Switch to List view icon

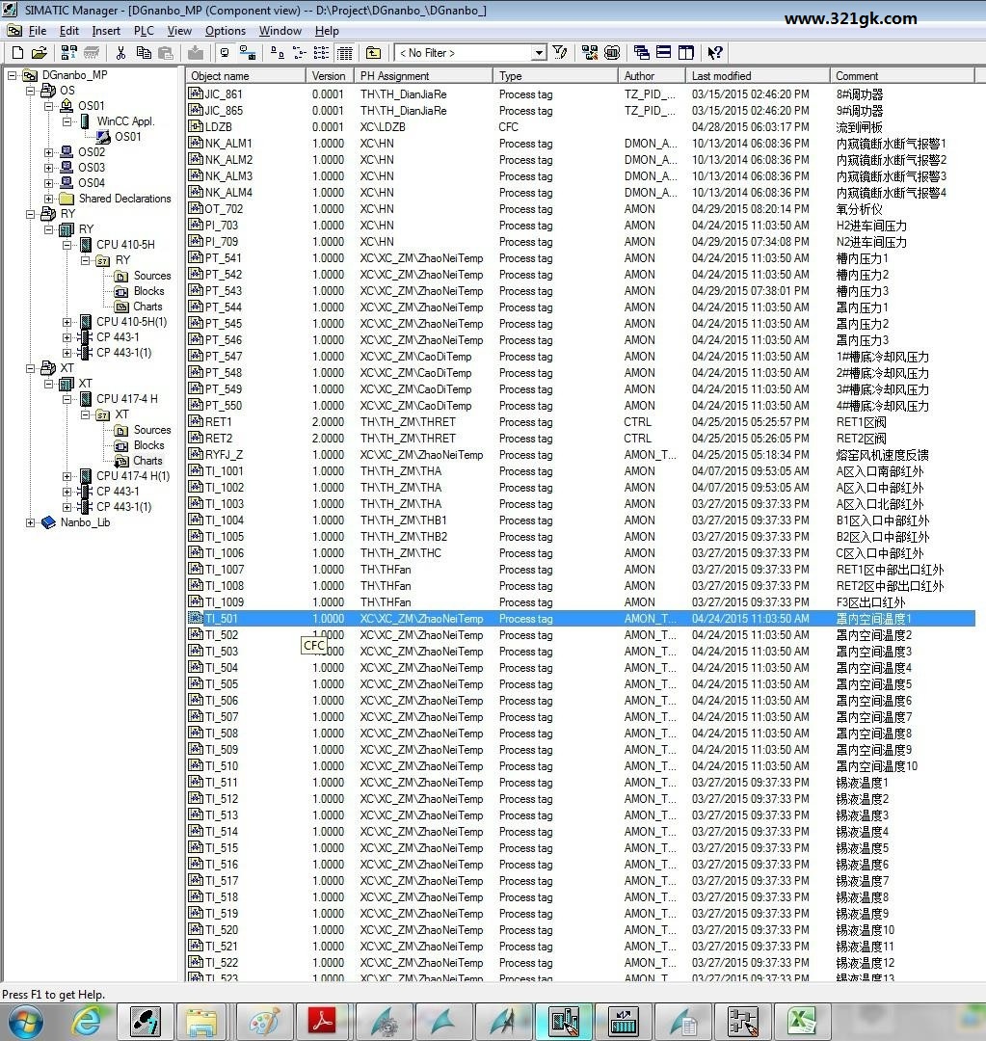pyautogui.click(x=321, y=52)
